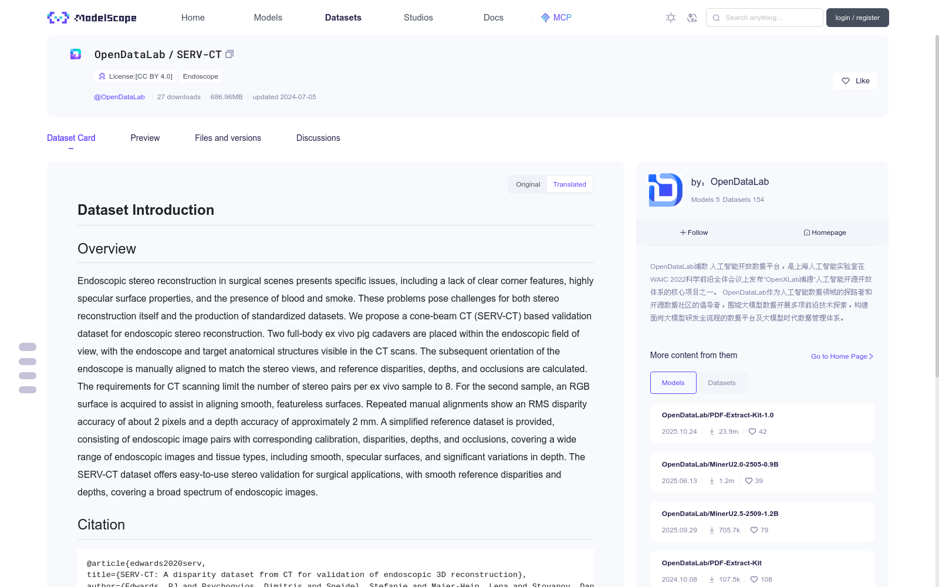Click the Overview heading

pos(107,249)
